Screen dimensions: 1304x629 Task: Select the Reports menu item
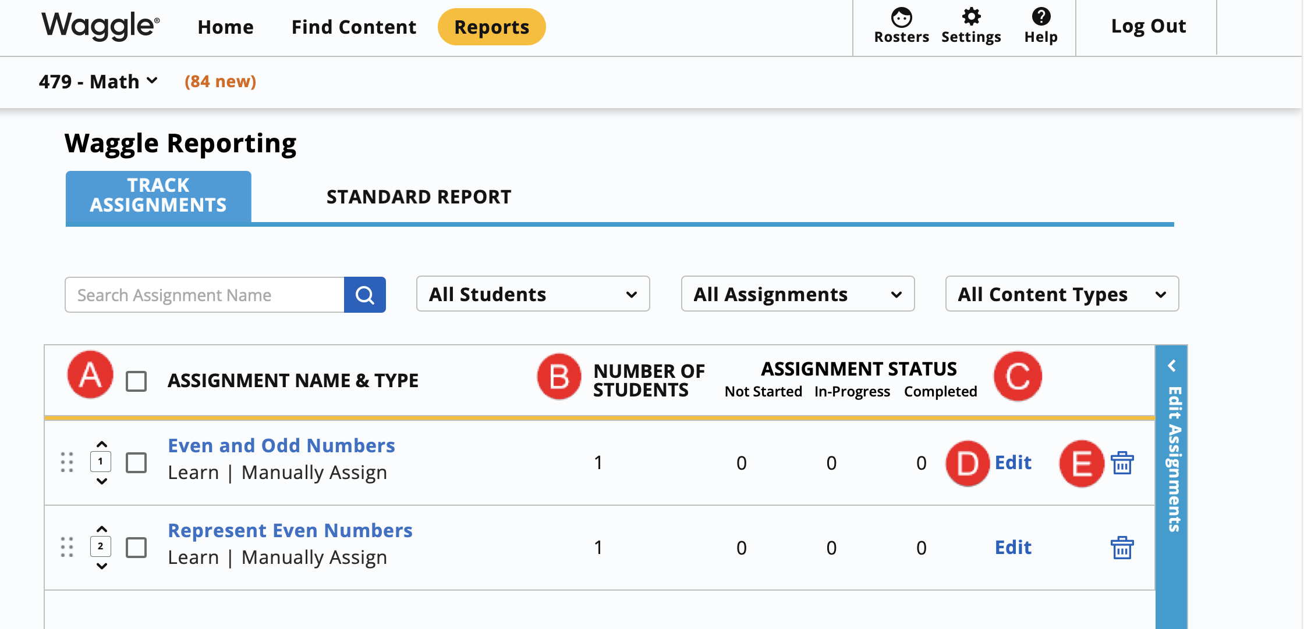click(x=491, y=27)
